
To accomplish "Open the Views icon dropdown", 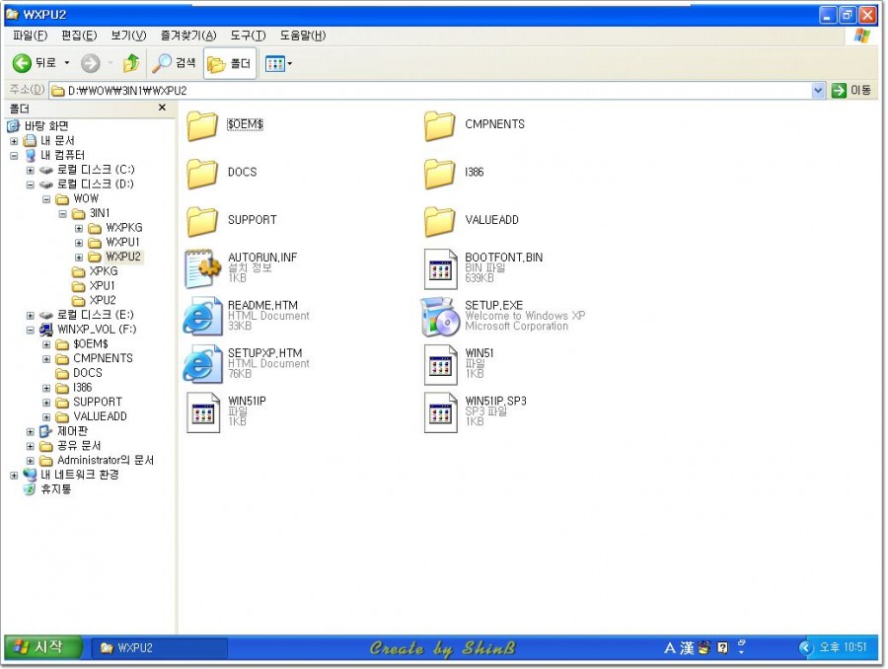I will [x=278, y=63].
